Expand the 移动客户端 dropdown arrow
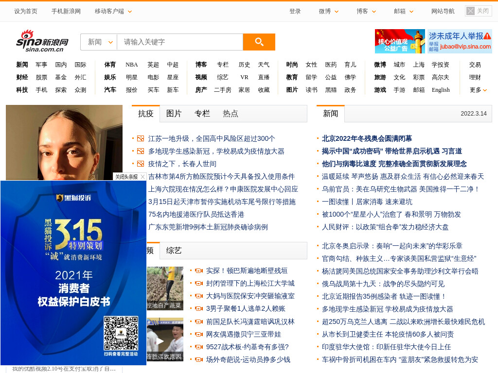Image resolution: width=498 pixels, height=373 pixels. coord(130,12)
